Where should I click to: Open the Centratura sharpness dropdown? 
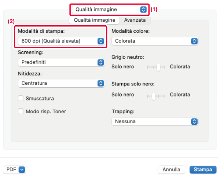click(x=61, y=83)
